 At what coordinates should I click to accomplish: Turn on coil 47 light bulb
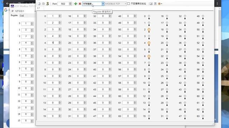click(x=185, y=117)
